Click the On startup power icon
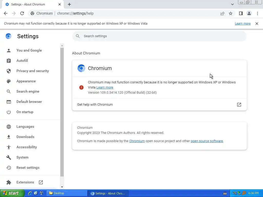The image size is (263, 197). tap(9, 112)
